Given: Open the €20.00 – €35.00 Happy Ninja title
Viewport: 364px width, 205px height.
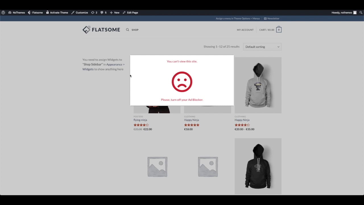Looking at the screenshot, I should click(242, 120).
